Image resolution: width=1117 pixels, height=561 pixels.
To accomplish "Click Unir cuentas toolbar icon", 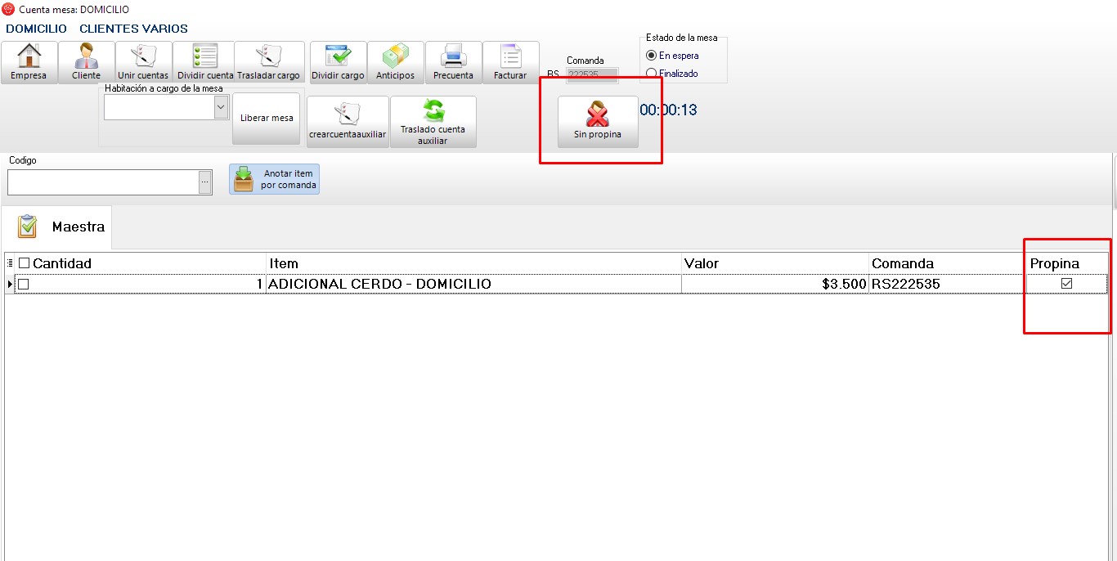I will pyautogui.click(x=143, y=62).
